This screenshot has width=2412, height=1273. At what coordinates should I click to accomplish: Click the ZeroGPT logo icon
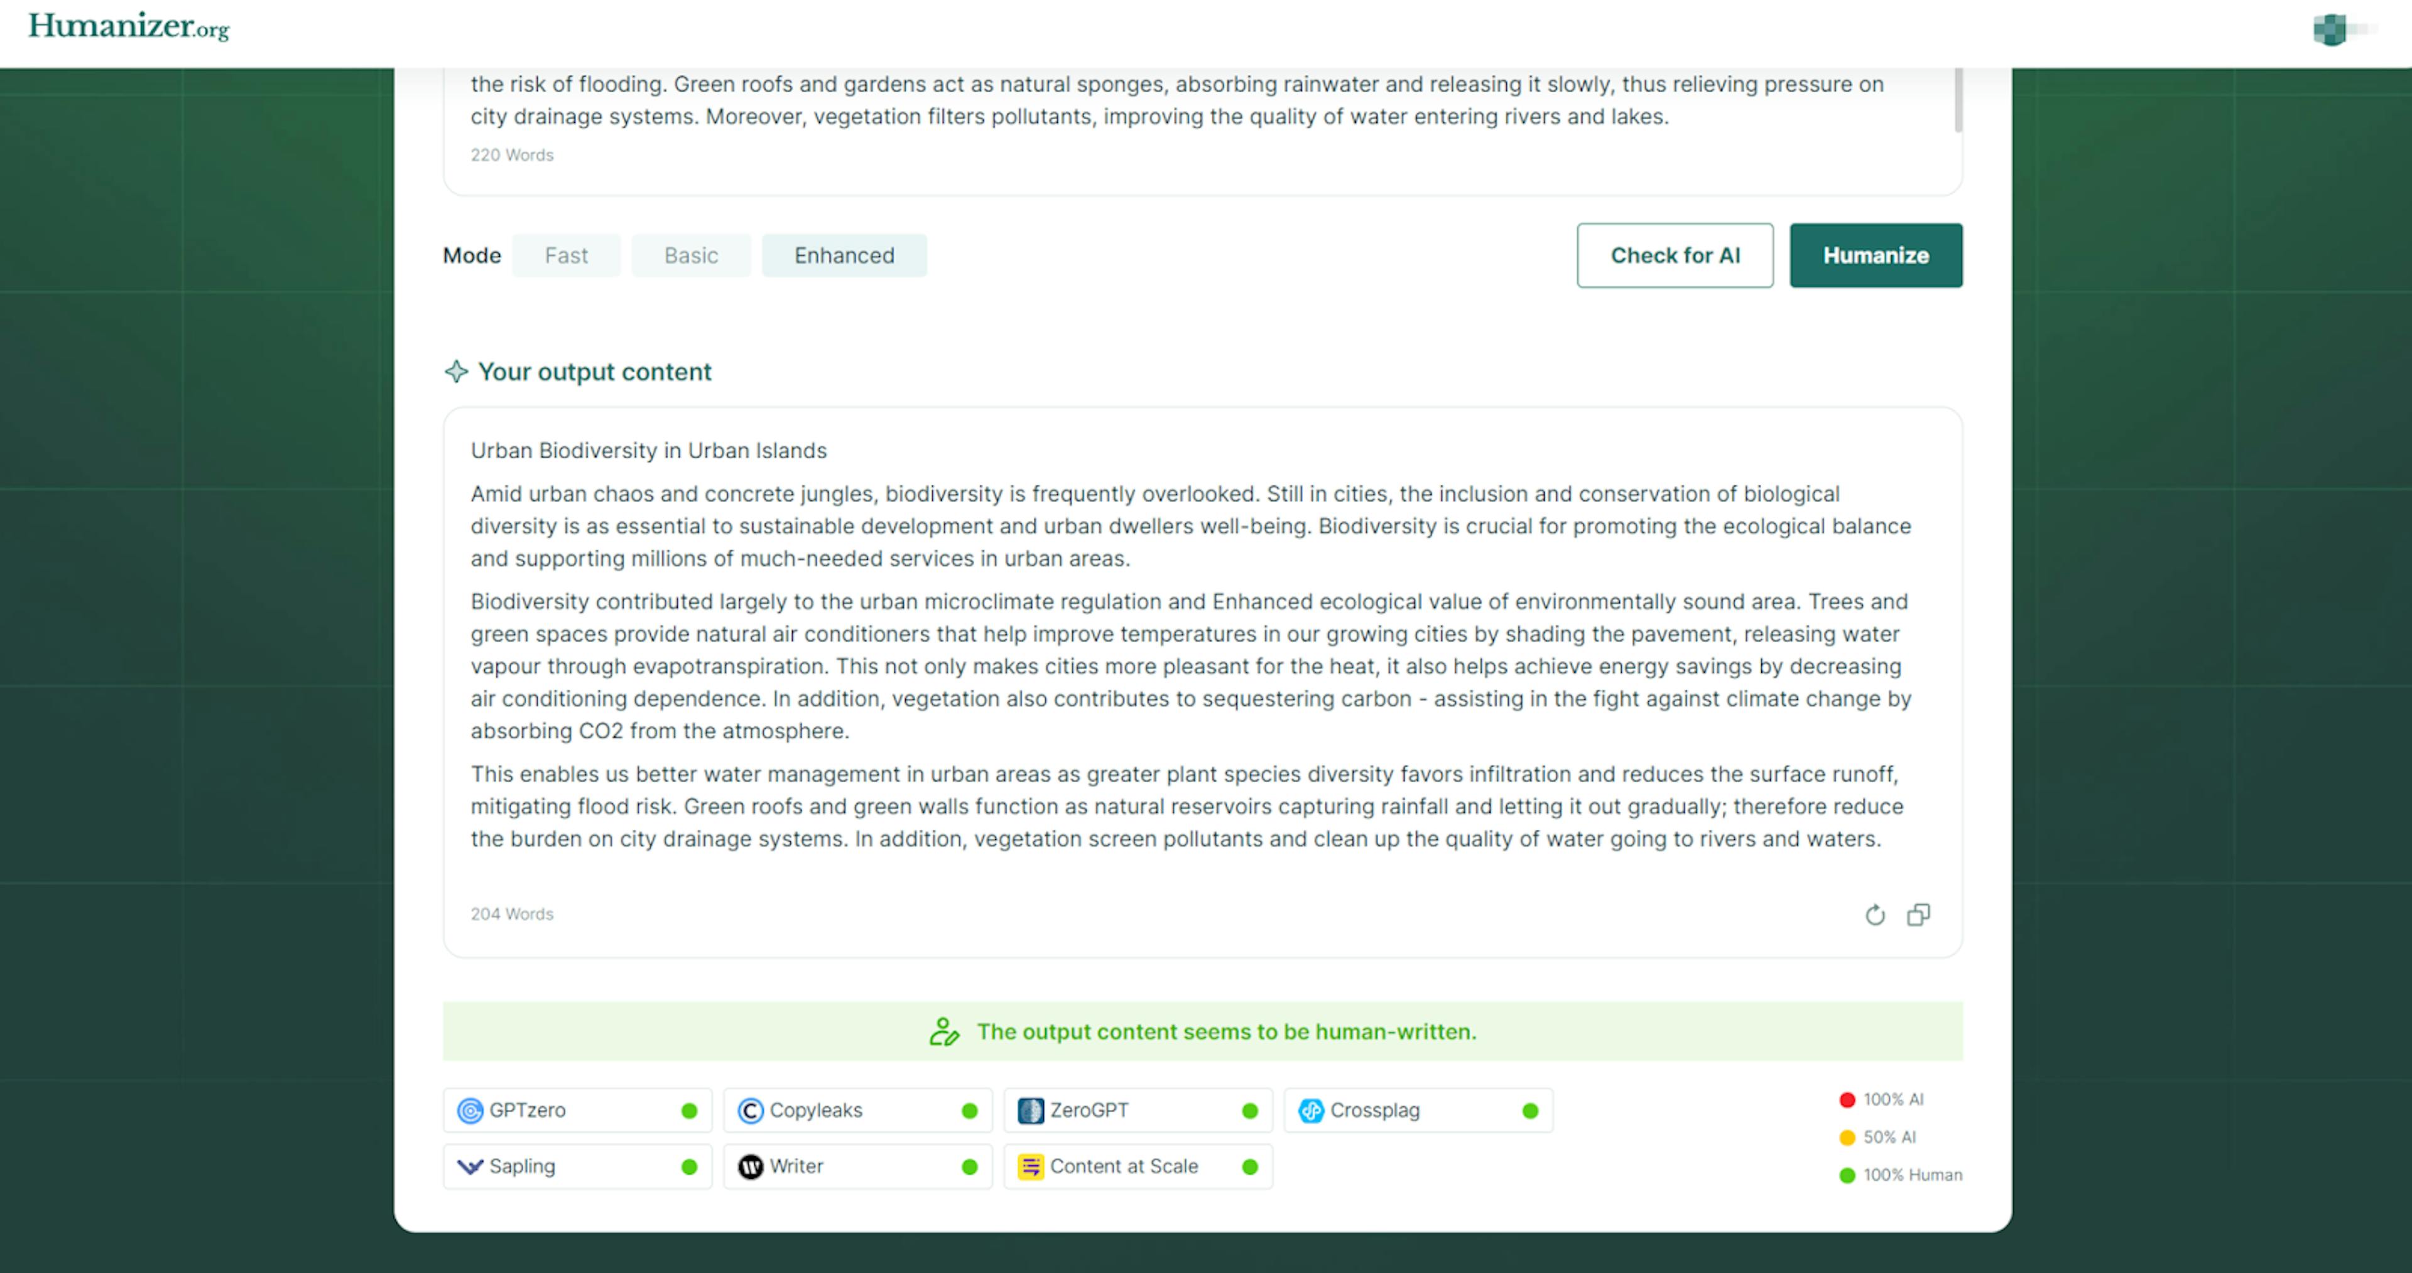1030,1110
